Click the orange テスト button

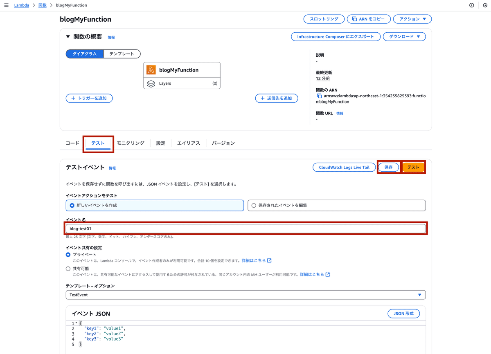pyautogui.click(x=413, y=167)
